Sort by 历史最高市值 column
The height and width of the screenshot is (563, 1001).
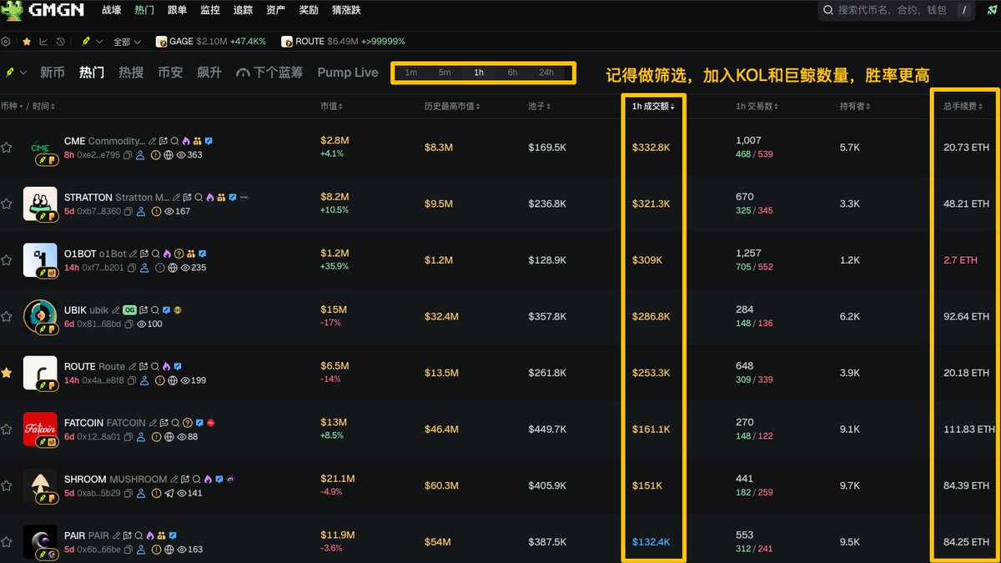coord(453,107)
